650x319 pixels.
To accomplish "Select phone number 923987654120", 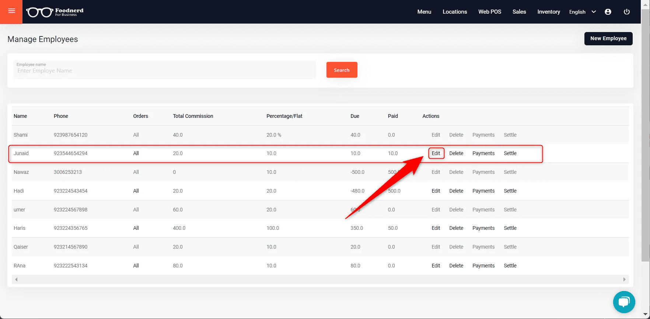I will point(70,135).
